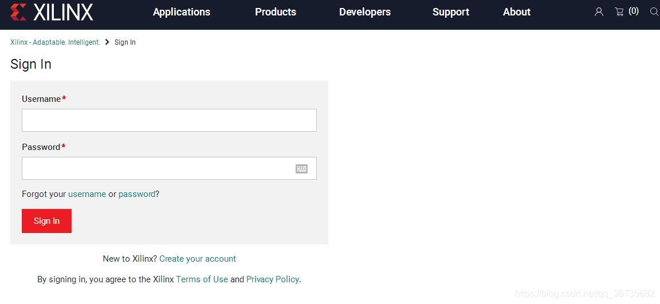Open the shopping cart icon
Screen dimensions: 660x304
(x=619, y=12)
